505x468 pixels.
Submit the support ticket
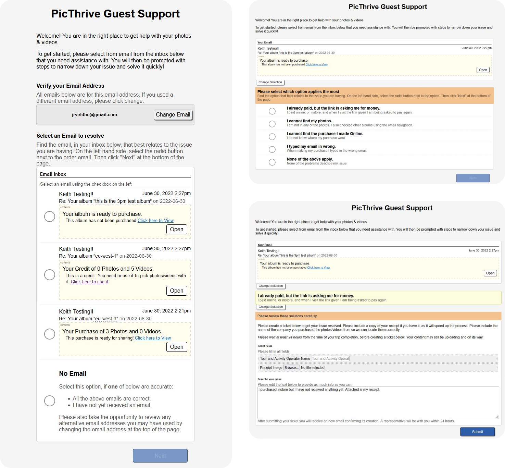click(x=477, y=432)
